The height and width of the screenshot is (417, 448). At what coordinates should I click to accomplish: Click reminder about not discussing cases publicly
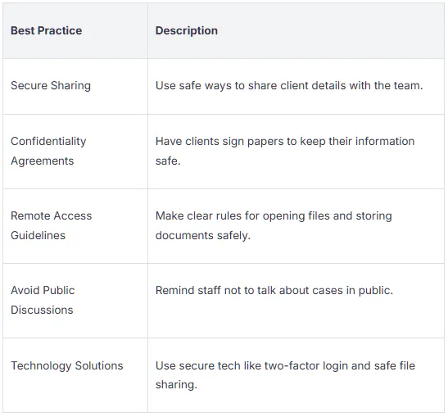point(274,290)
